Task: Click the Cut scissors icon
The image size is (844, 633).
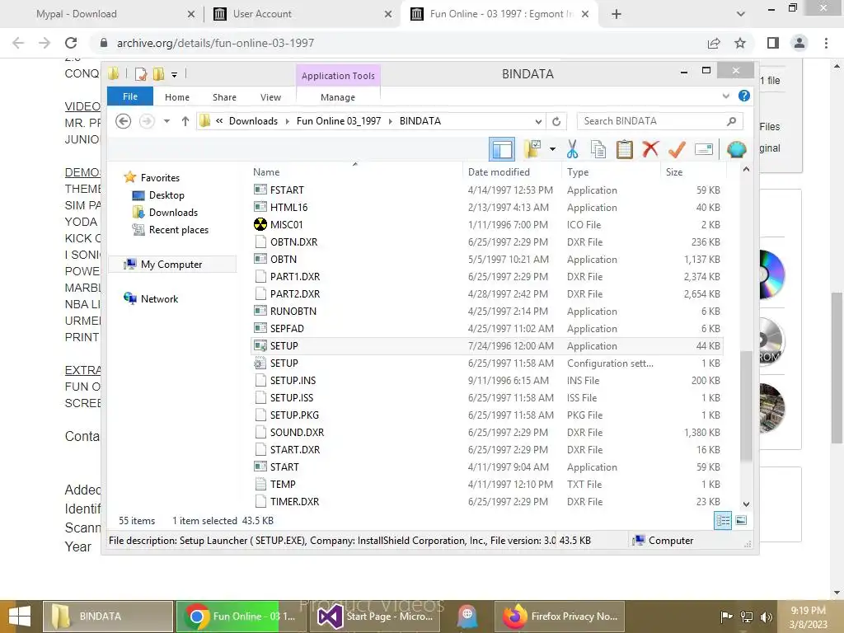Action: click(x=572, y=149)
